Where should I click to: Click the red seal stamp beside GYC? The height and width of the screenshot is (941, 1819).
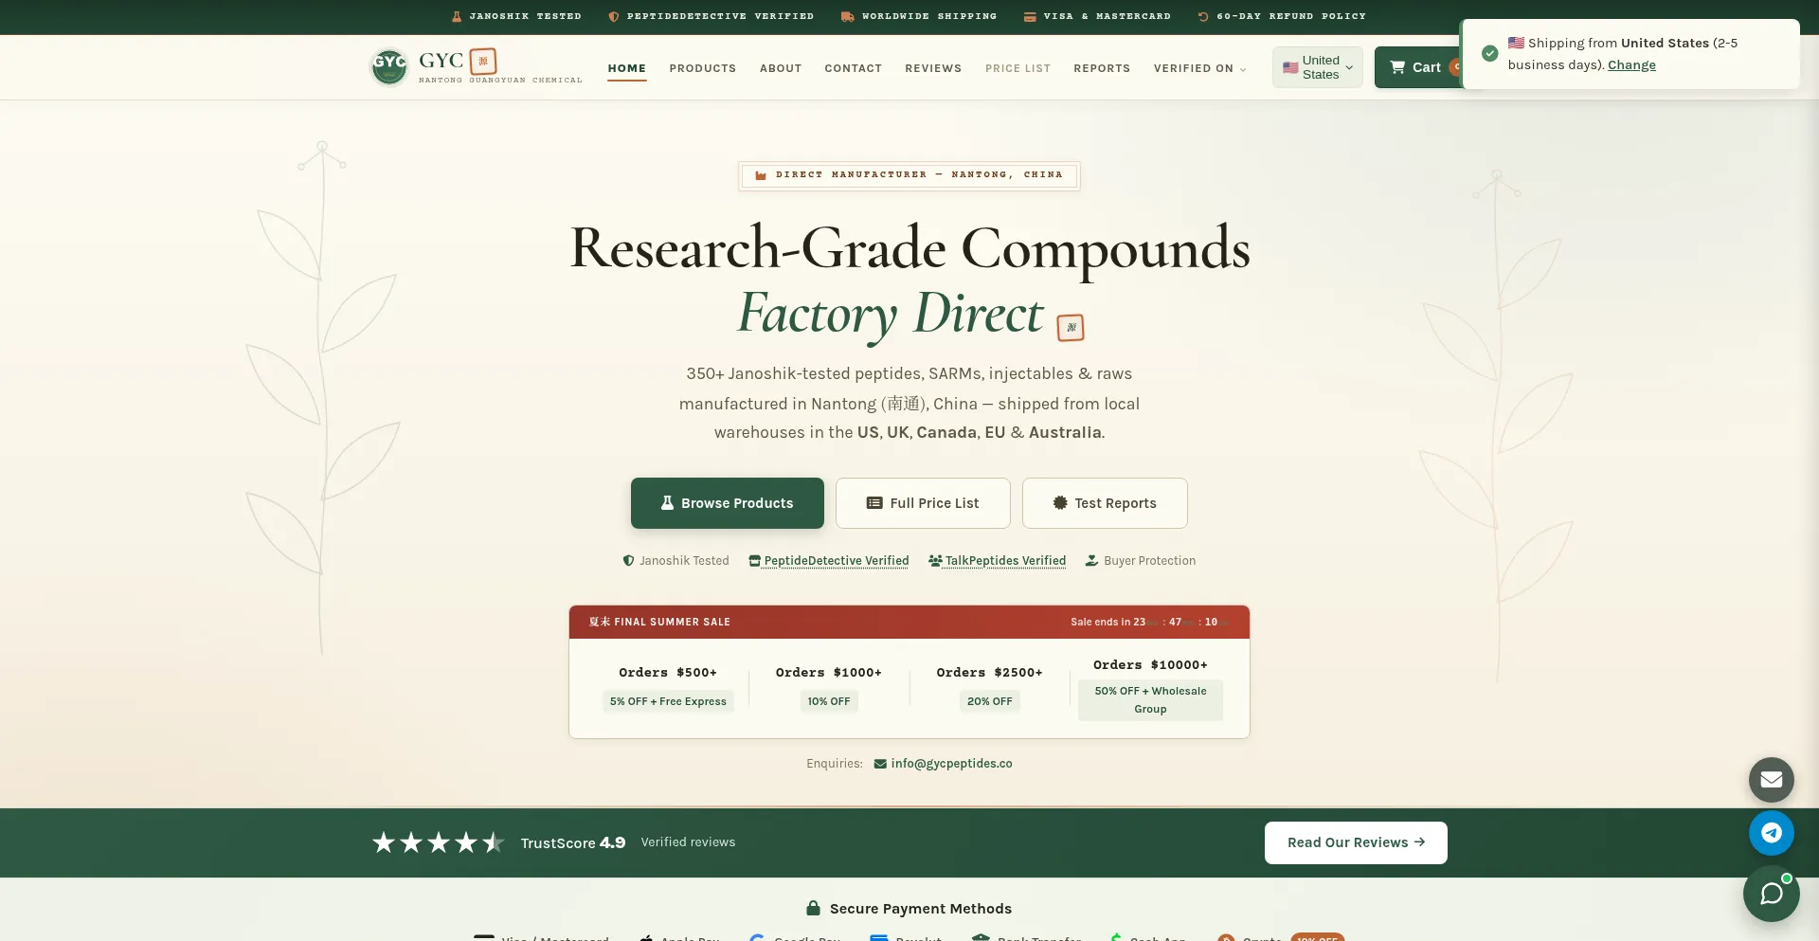coord(483,61)
